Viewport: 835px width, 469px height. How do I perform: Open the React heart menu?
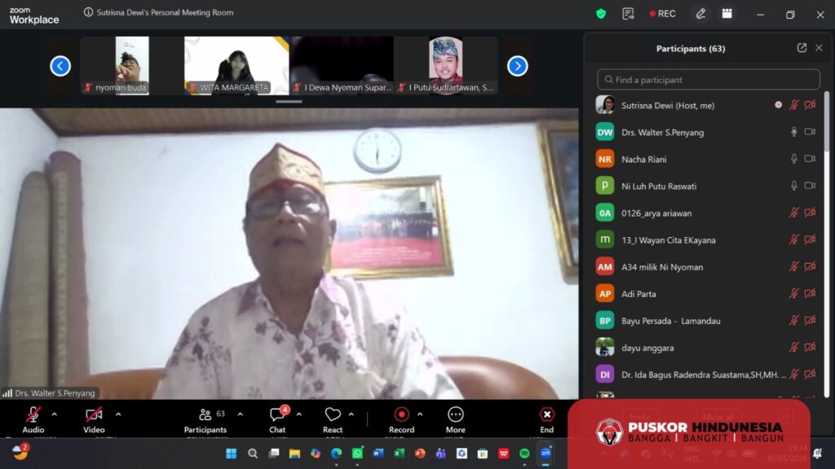(x=333, y=419)
